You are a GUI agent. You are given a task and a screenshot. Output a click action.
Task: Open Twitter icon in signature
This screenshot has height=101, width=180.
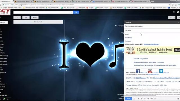tap(161, 71)
